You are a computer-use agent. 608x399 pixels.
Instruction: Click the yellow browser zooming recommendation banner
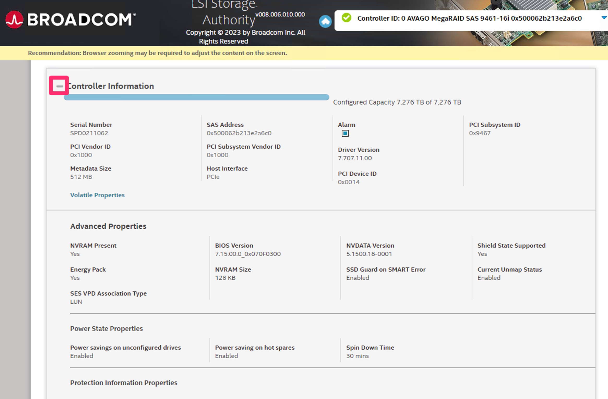157,53
